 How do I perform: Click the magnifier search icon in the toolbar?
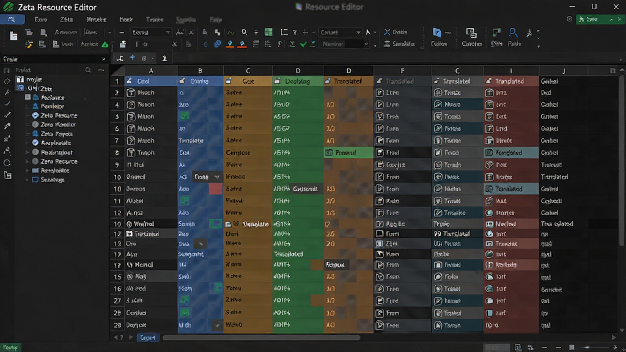244,32
